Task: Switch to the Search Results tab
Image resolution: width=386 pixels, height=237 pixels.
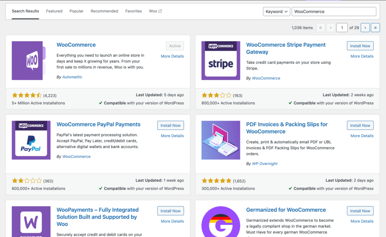Action: point(25,11)
